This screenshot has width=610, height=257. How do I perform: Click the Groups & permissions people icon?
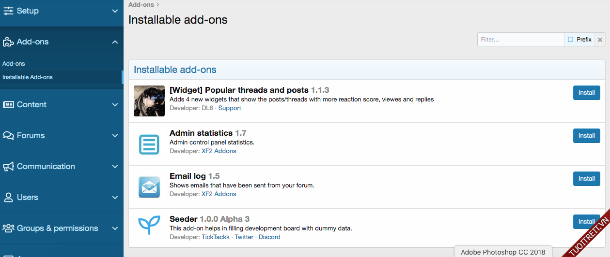click(x=8, y=228)
